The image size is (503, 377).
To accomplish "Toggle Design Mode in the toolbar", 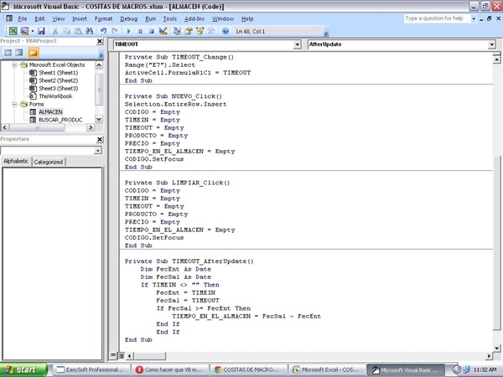I will coord(163,31).
